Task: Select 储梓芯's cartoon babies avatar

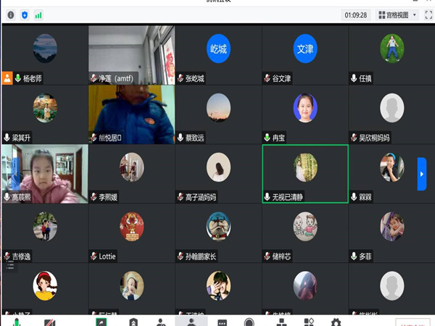Action: click(x=305, y=227)
